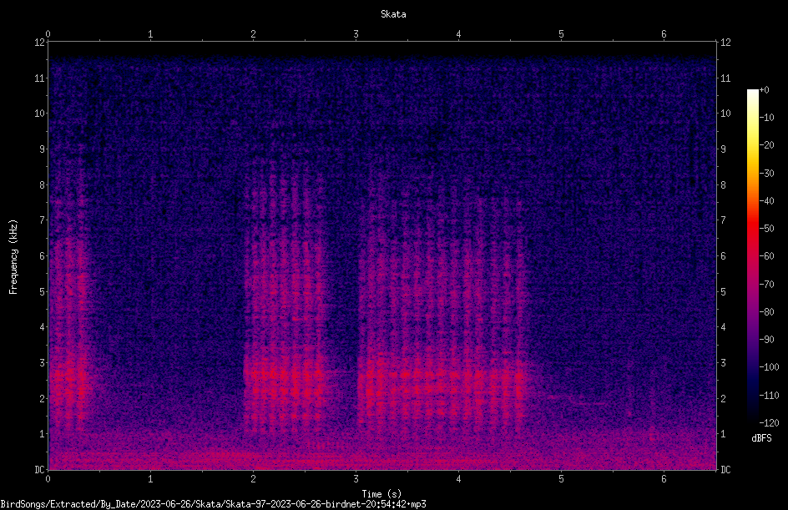Click the "-90" color scale value
788x510 pixels.
point(766,340)
